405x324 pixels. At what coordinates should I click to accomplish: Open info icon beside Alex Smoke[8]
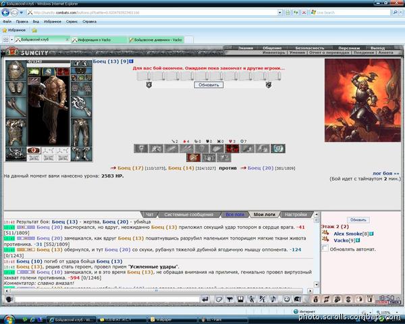coord(371,234)
